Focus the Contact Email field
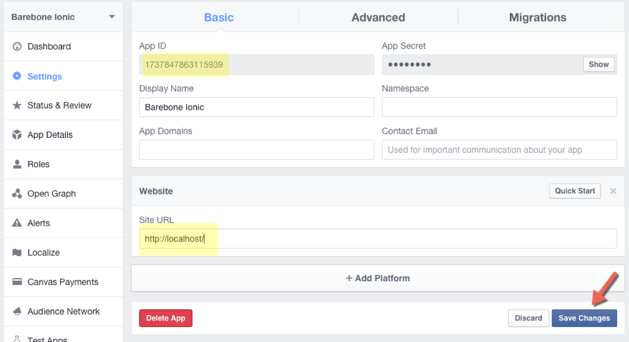Screen dimensions: 629x342 pos(500,150)
